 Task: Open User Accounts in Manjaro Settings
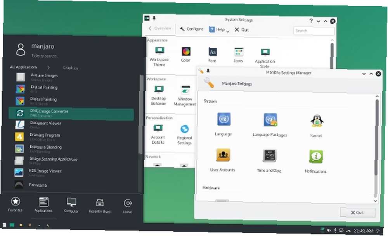(x=223, y=160)
